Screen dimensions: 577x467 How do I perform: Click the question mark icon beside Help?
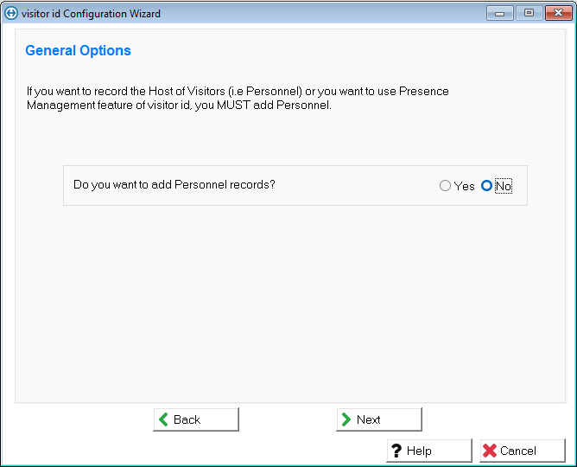[396, 451]
